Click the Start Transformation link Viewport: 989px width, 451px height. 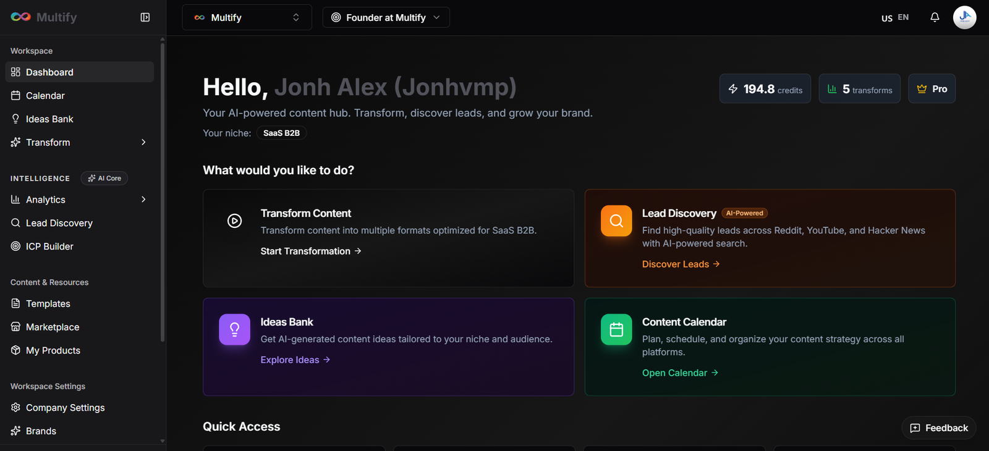[310, 251]
